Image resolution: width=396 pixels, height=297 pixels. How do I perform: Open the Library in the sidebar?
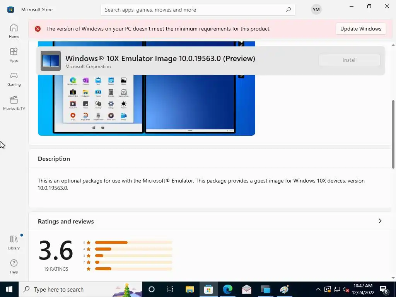coord(14,243)
